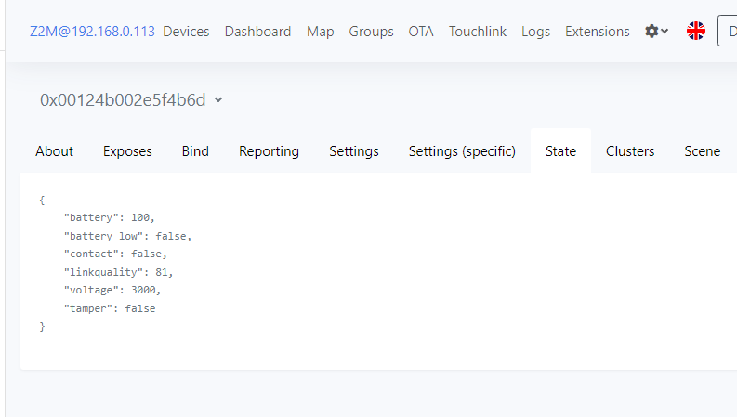
Task: Go to the Devices page
Action: (186, 32)
